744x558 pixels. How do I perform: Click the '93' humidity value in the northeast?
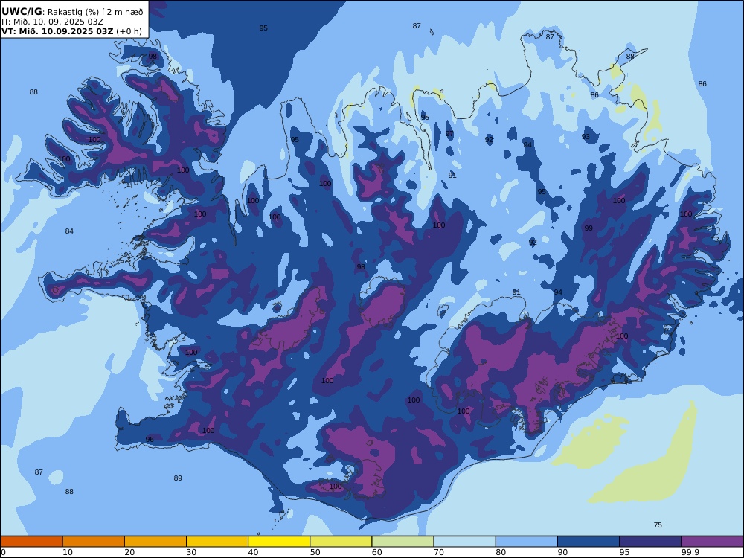pyautogui.click(x=586, y=137)
